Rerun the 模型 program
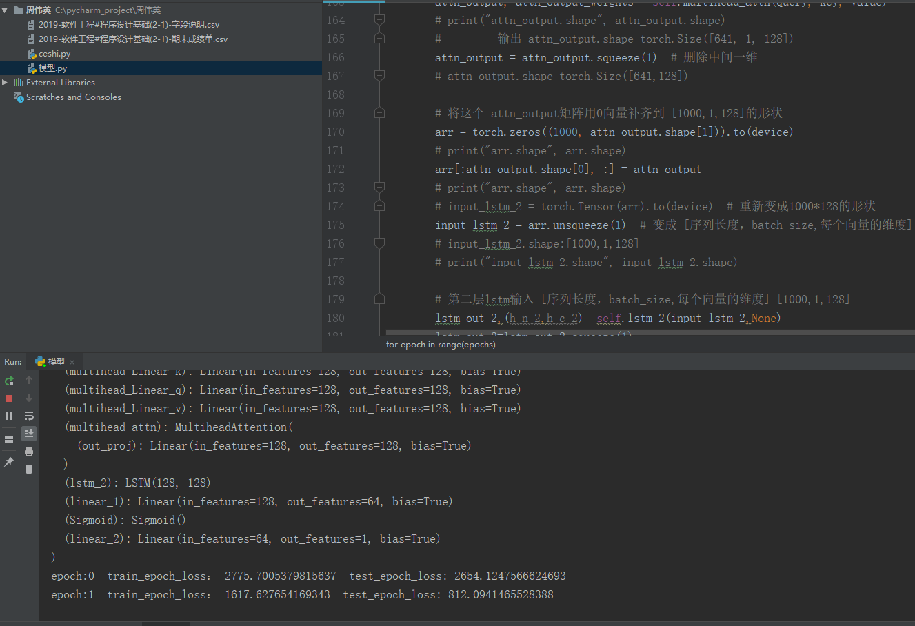The height and width of the screenshot is (626, 915). coord(9,381)
